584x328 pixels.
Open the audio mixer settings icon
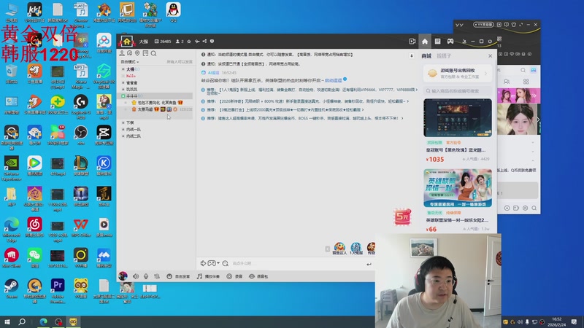pos(157,276)
